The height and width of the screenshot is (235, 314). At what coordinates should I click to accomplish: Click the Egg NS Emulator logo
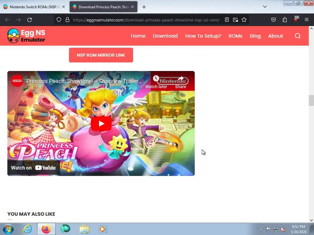pos(26,36)
